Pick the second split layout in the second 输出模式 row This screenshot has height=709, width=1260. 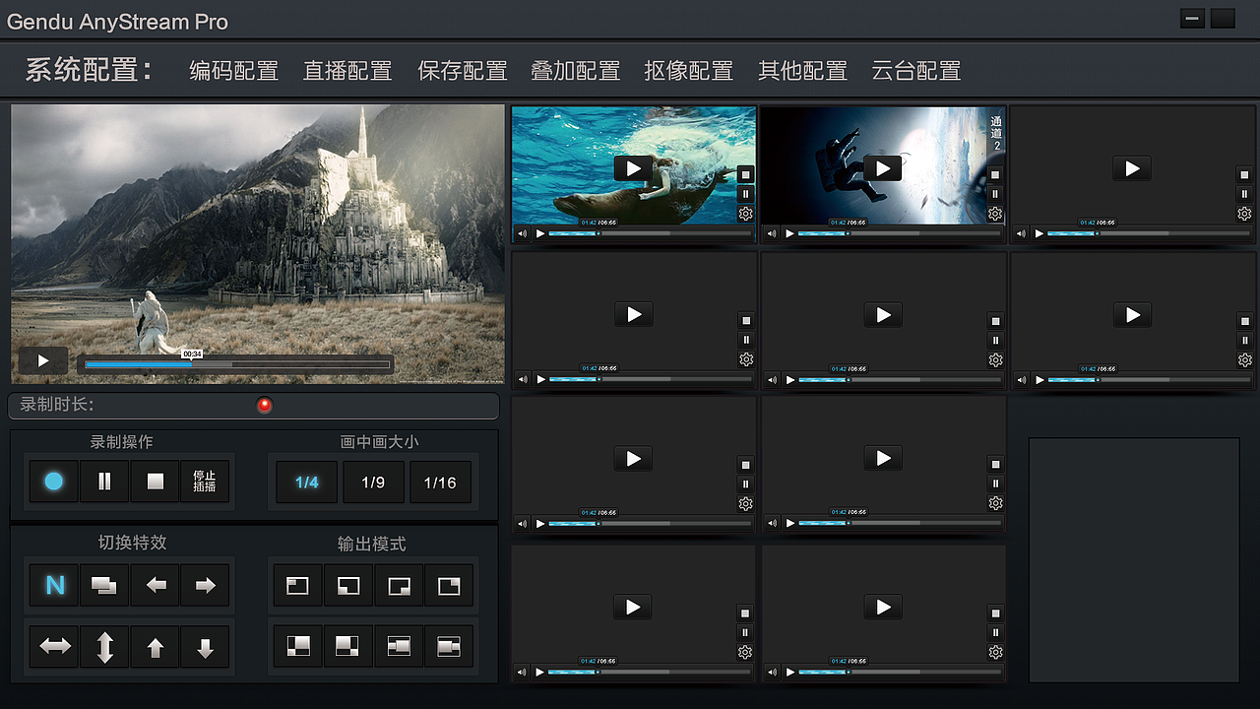click(348, 646)
